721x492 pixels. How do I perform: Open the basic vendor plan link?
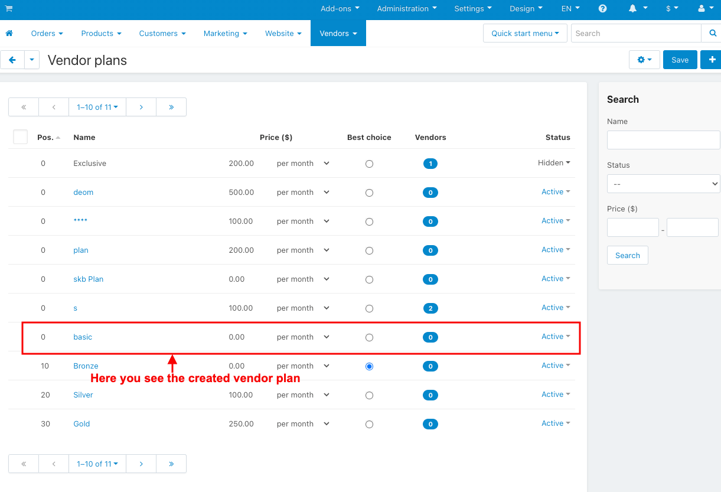click(x=83, y=337)
